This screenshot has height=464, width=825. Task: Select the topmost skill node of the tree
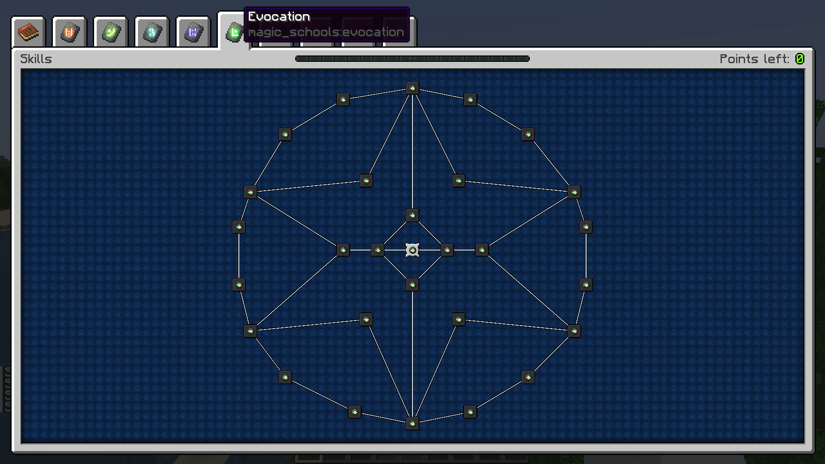click(412, 87)
